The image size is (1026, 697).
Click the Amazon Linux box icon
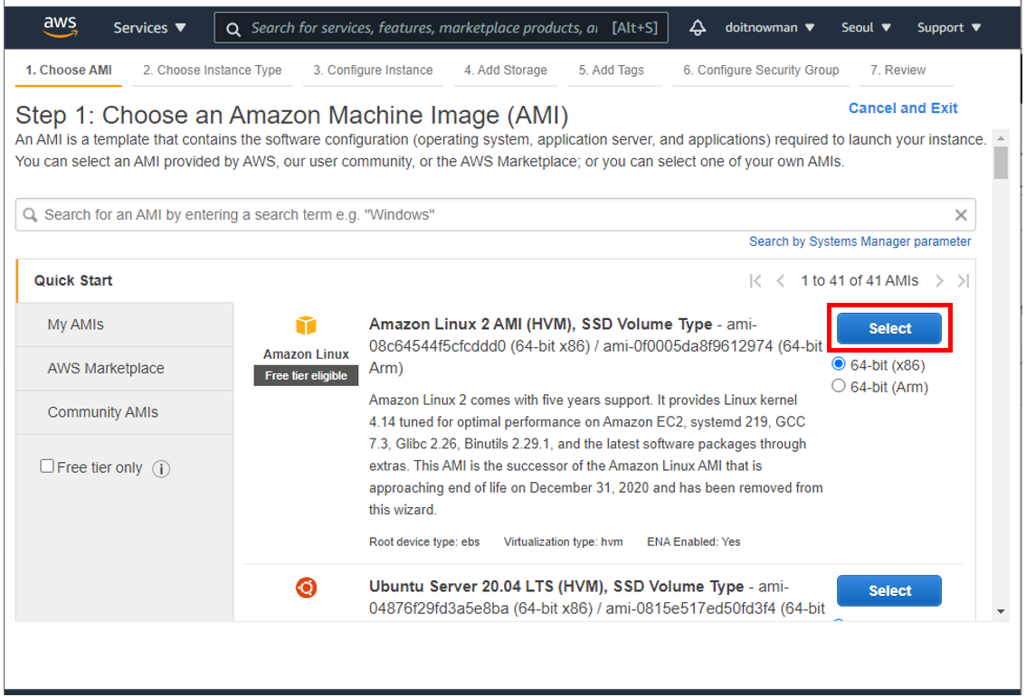click(x=306, y=325)
